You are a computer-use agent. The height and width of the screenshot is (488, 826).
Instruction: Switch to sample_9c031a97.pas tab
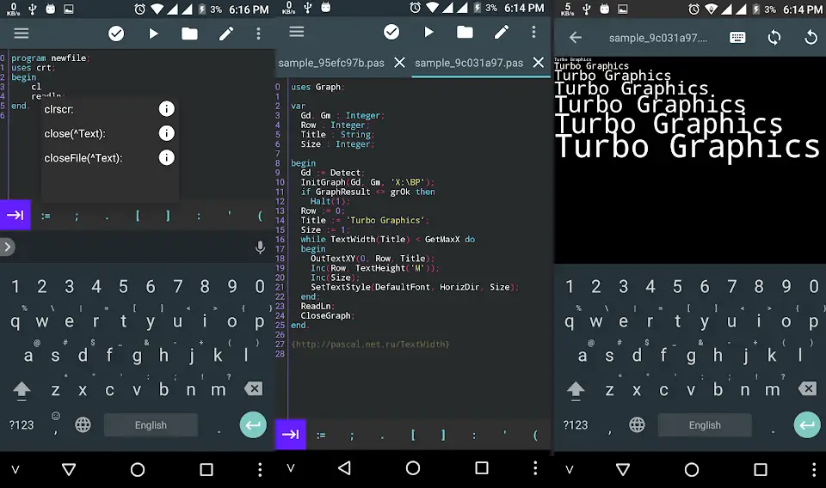point(469,63)
